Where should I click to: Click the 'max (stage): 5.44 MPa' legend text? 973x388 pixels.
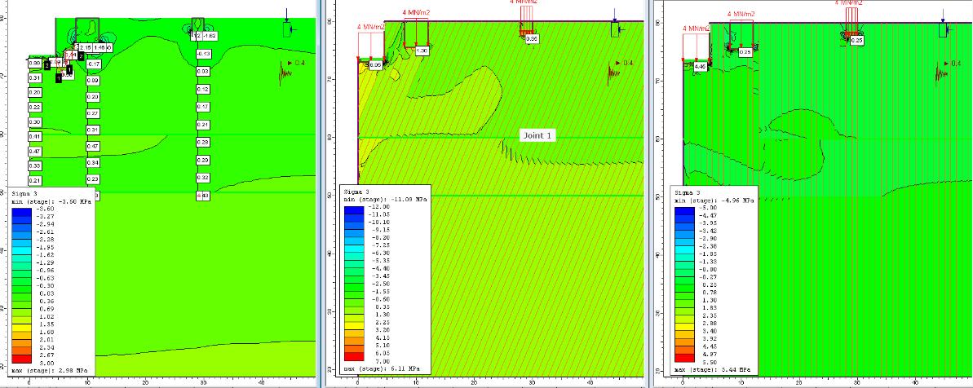(x=712, y=369)
